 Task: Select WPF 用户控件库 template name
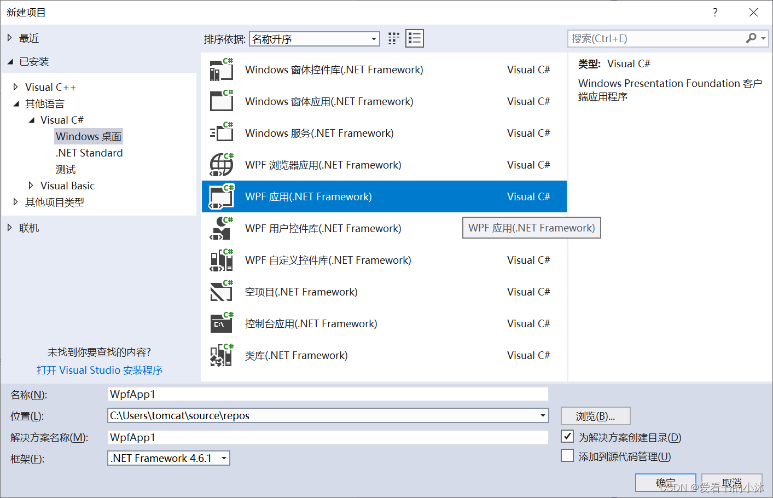(323, 229)
